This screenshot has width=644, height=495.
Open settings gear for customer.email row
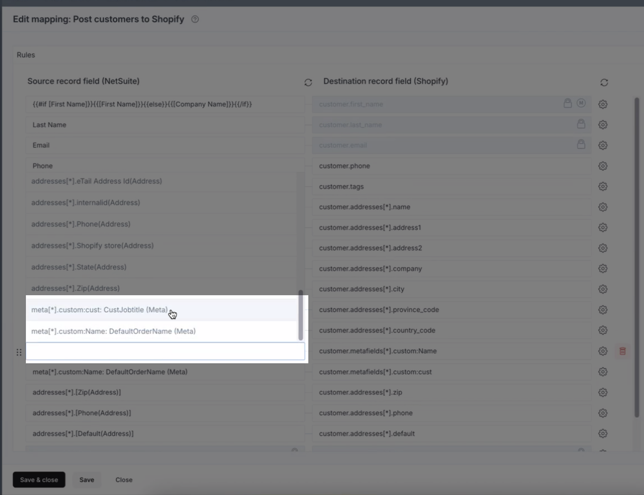603,145
